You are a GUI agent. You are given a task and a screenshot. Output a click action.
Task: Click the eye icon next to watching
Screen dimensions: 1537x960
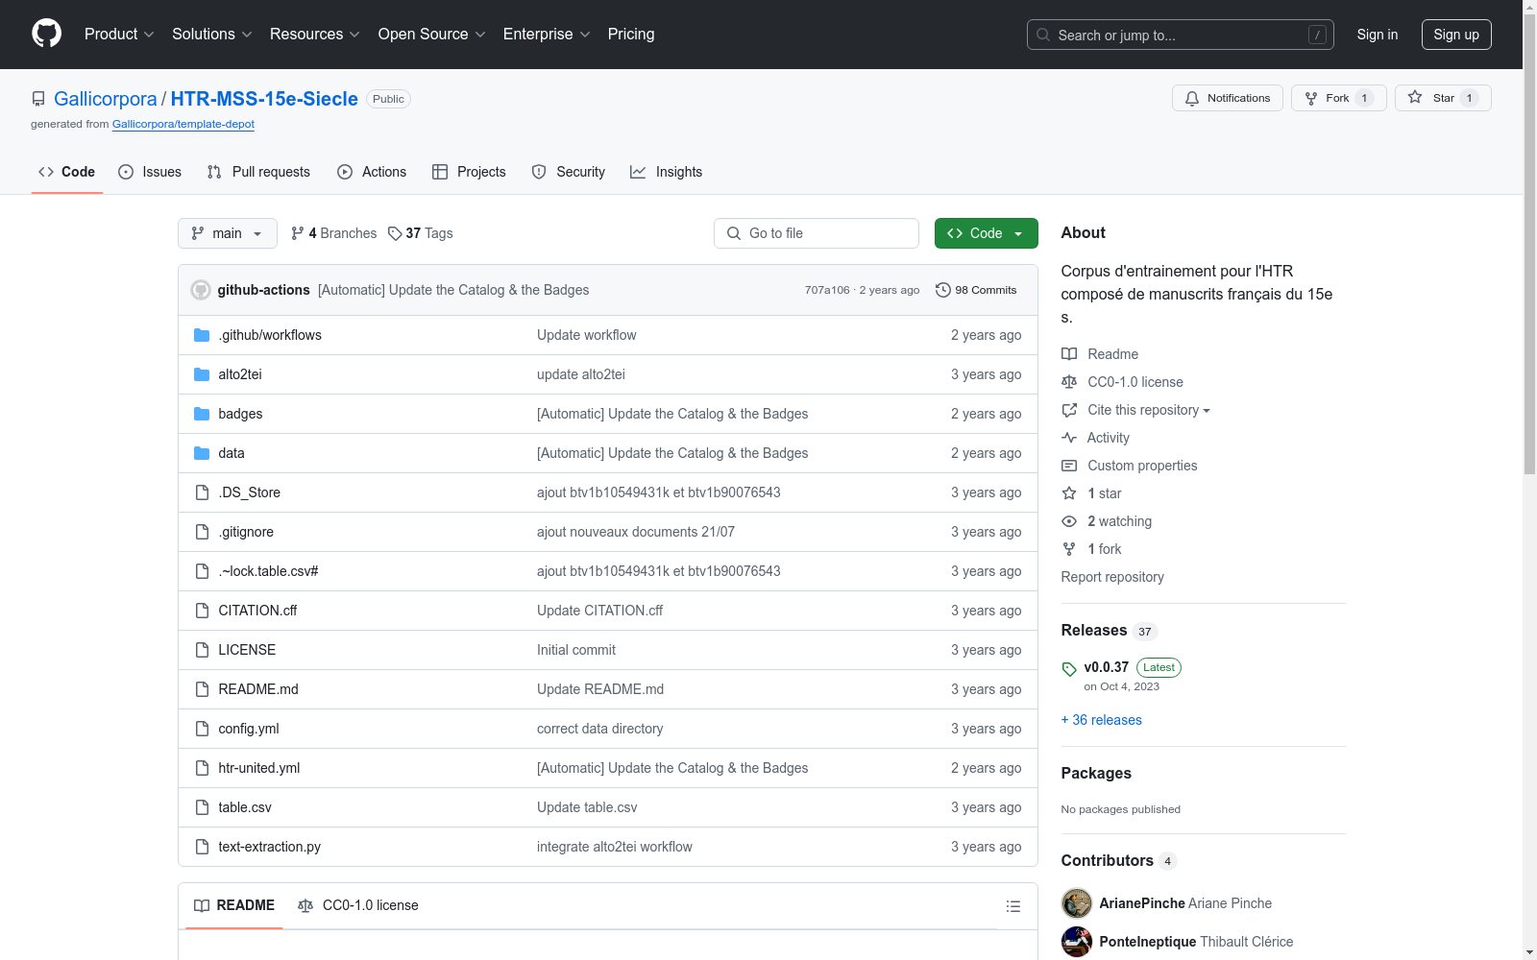tap(1069, 521)
